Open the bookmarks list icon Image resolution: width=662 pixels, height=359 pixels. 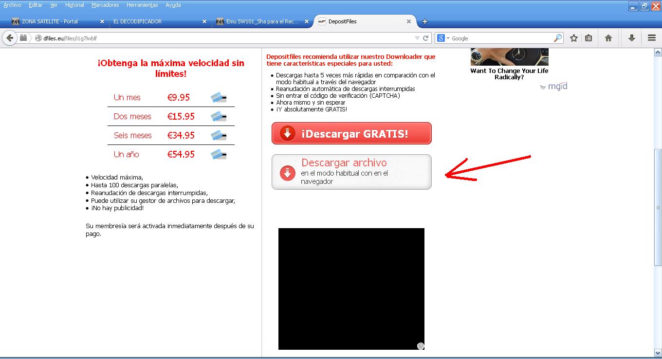[x=588, y=38]
